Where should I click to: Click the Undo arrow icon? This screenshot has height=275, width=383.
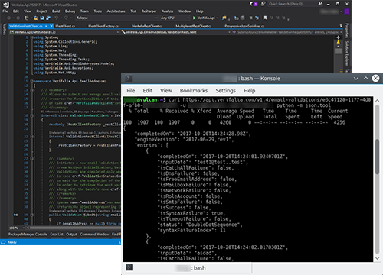56,18
